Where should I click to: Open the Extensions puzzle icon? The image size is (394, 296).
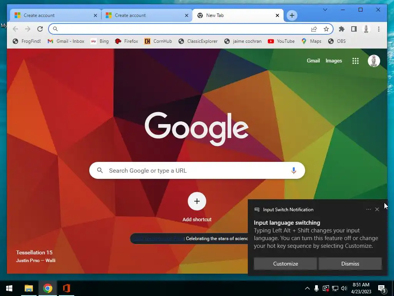click(x=342, y=29)
